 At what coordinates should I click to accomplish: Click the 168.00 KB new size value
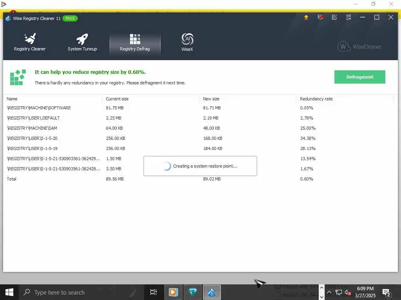[213, 138]
